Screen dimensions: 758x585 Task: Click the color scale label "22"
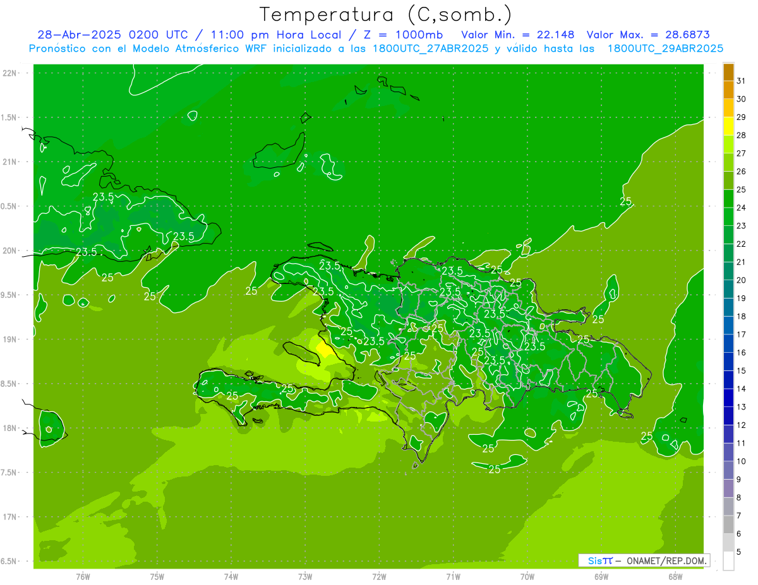(x=742, y=244)
